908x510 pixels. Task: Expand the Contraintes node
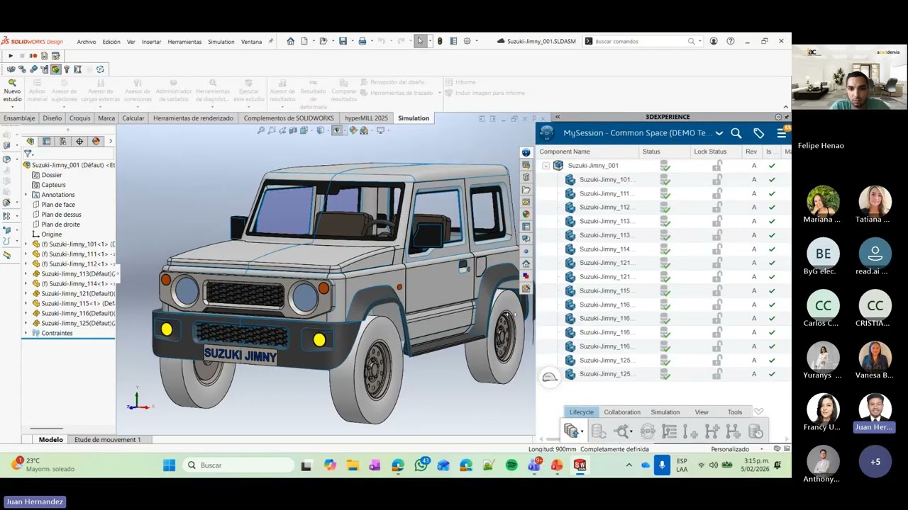tap(26, 333)
